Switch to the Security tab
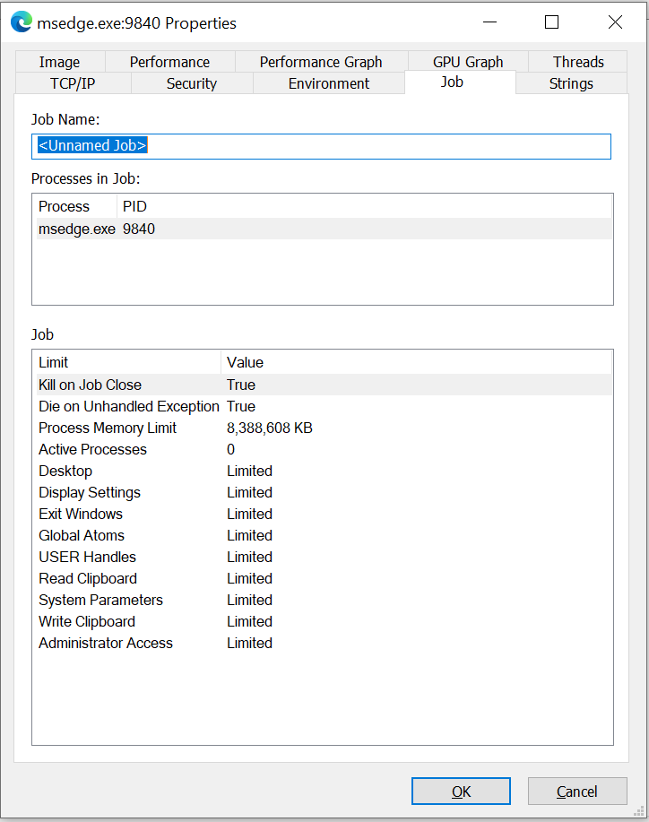649x822 pixels. tap(191, 83)
